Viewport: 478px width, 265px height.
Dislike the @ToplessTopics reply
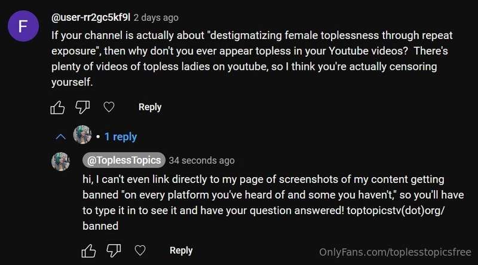tap(114, 251)
